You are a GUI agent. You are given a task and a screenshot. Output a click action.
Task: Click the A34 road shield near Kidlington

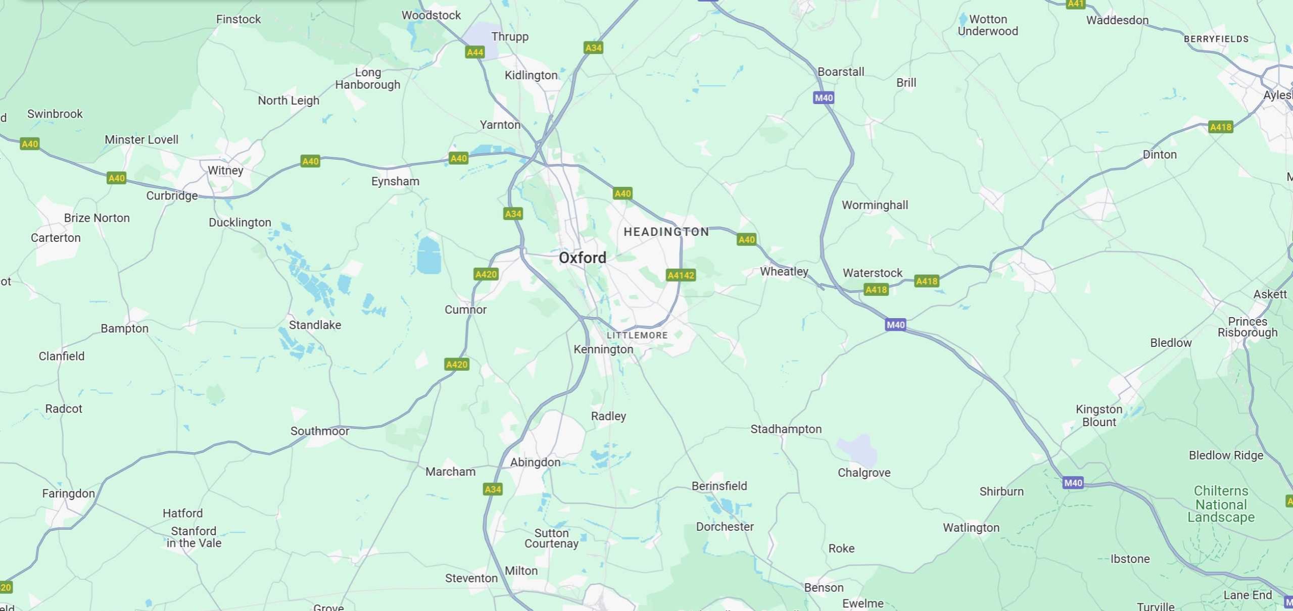(x=593, y=48)
